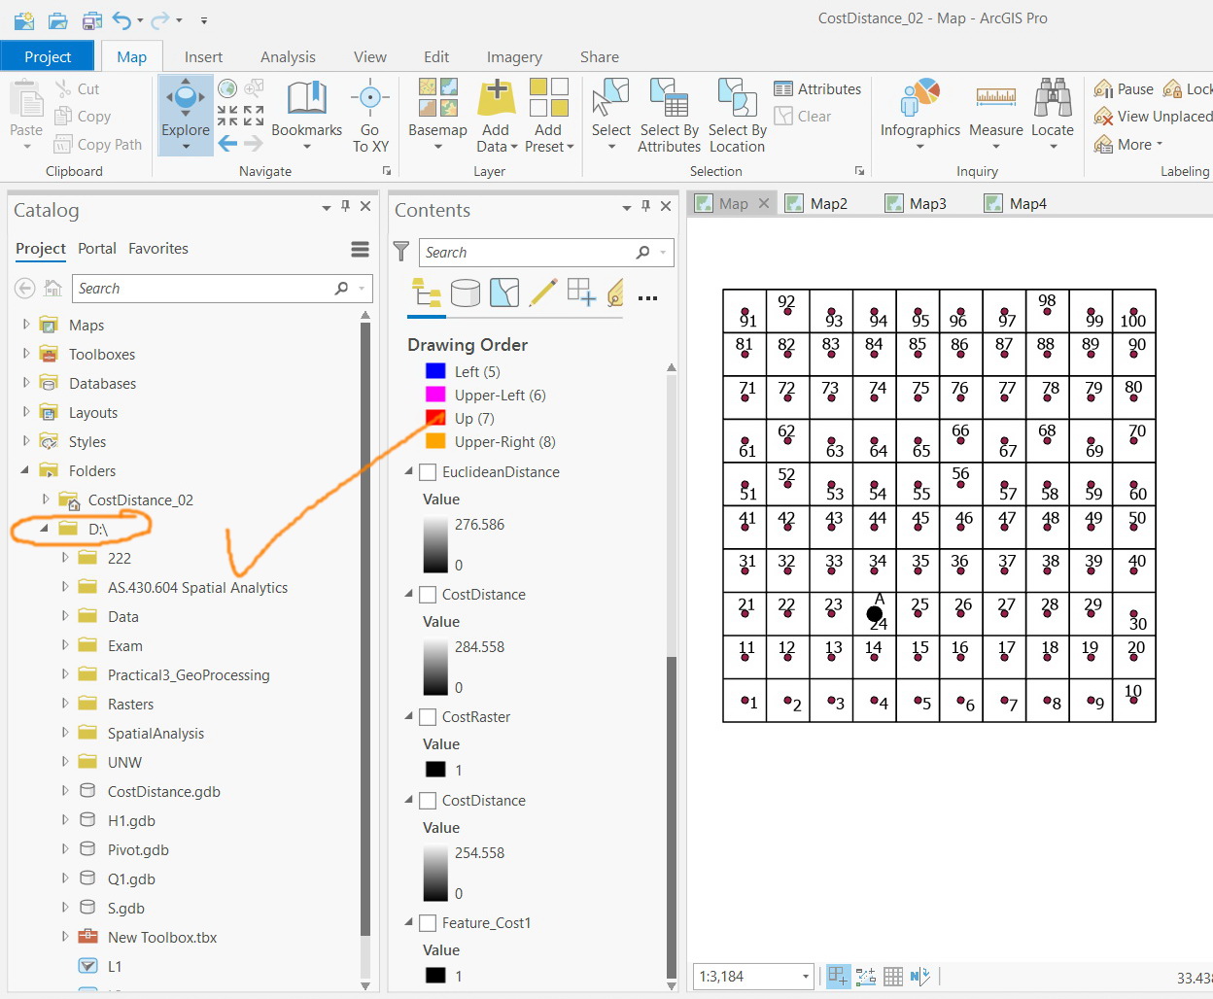1213x999 pixels.
Task: Expand the CostDistance.gdb geodatabase
Action: pos(65,791)
